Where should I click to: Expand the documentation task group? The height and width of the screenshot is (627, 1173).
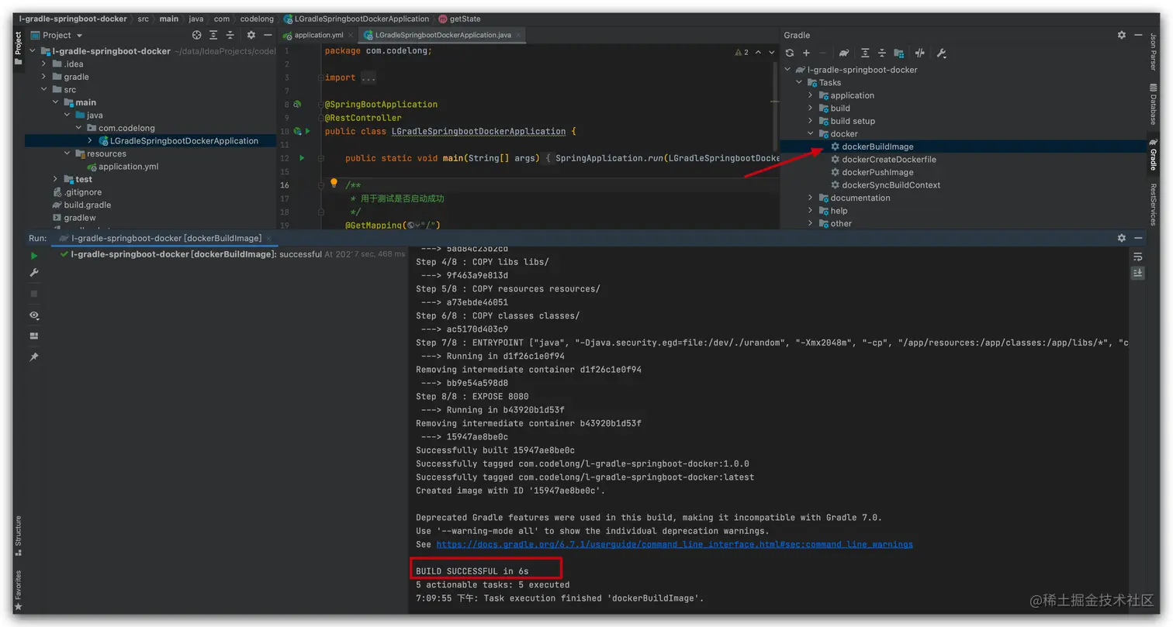[x=811, y=198]
